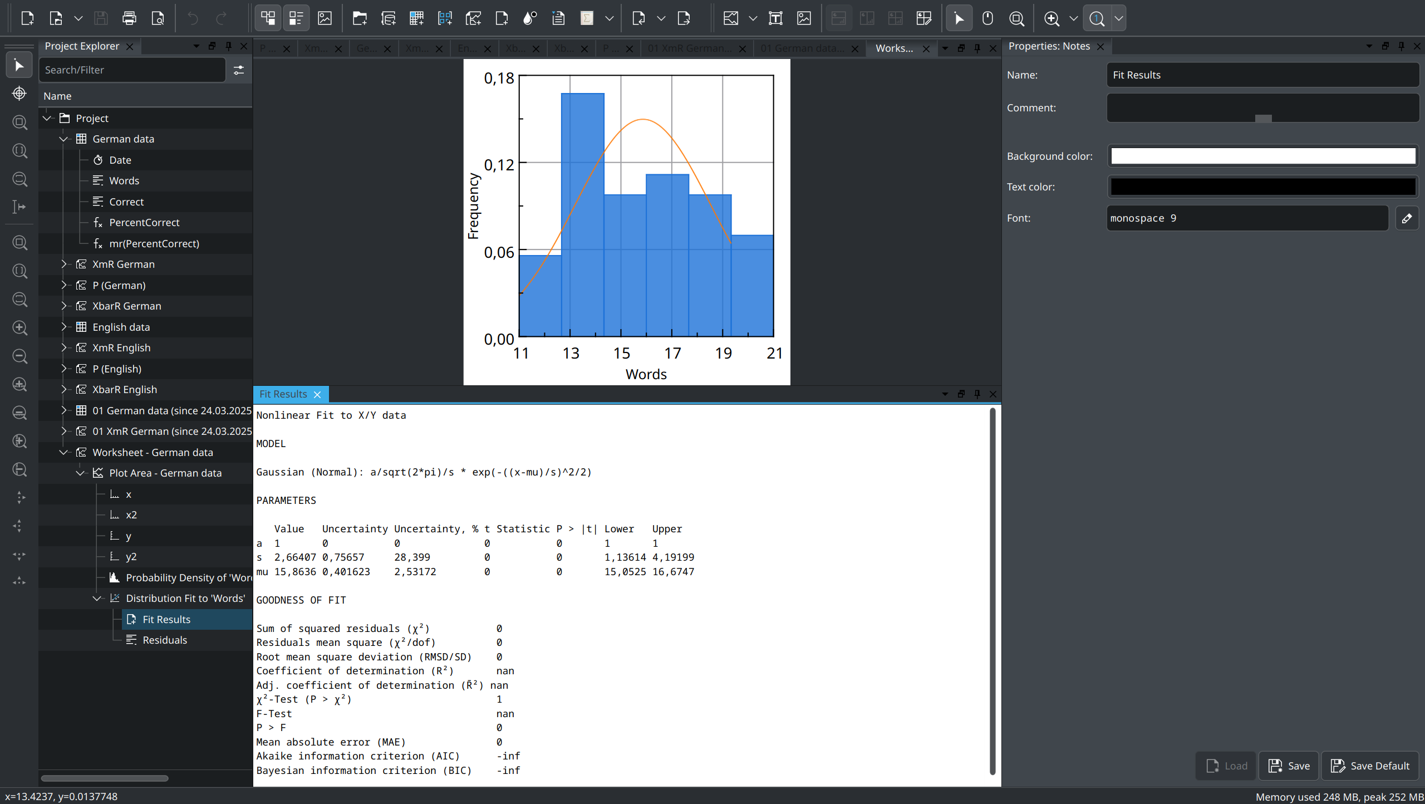1425x804 pixels.
Task: Add a text label to the worksheet
Action: pos(775,18)
